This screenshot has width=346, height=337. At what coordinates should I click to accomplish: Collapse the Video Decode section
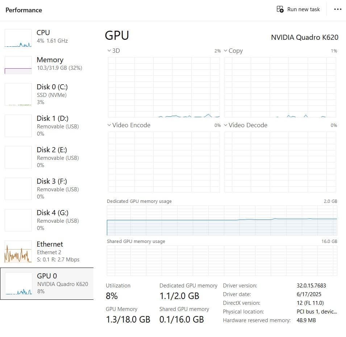[x=225, y=125]
